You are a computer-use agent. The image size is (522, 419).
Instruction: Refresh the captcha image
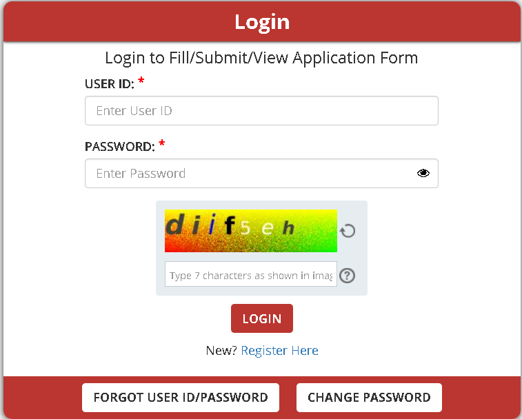pos(348,231)
